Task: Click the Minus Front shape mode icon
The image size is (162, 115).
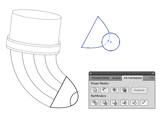Action: pos(104,90)
